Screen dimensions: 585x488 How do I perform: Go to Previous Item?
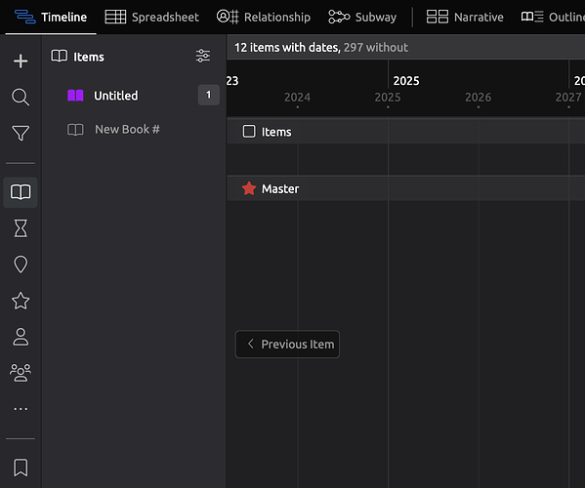point(287,345)
